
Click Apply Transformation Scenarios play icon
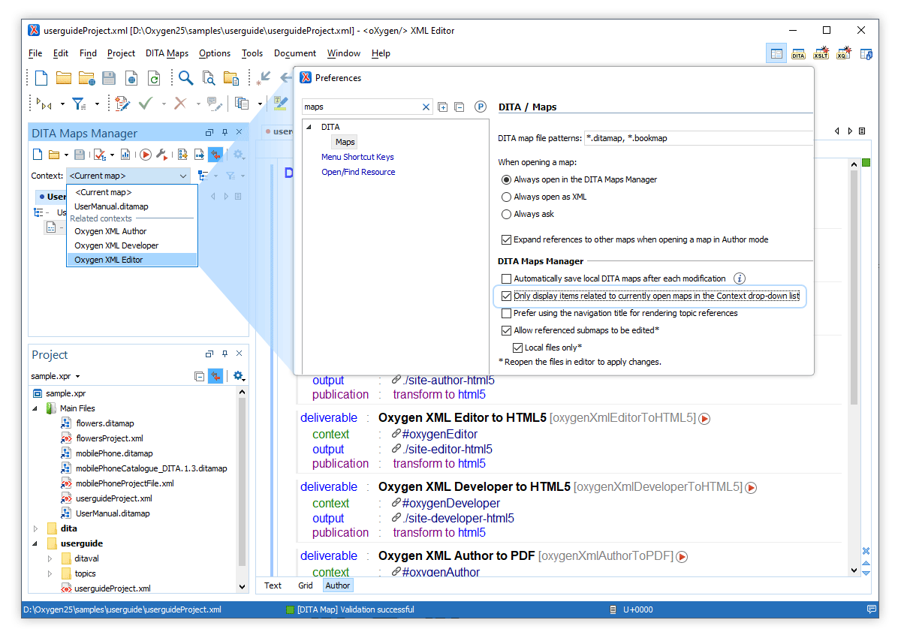tap(146, 155)
